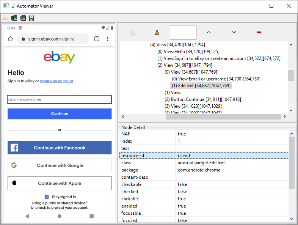Click the expand all plus icon
Viewport: 298px width, 225px height.
pyautogui.click(x=132, y=33)
